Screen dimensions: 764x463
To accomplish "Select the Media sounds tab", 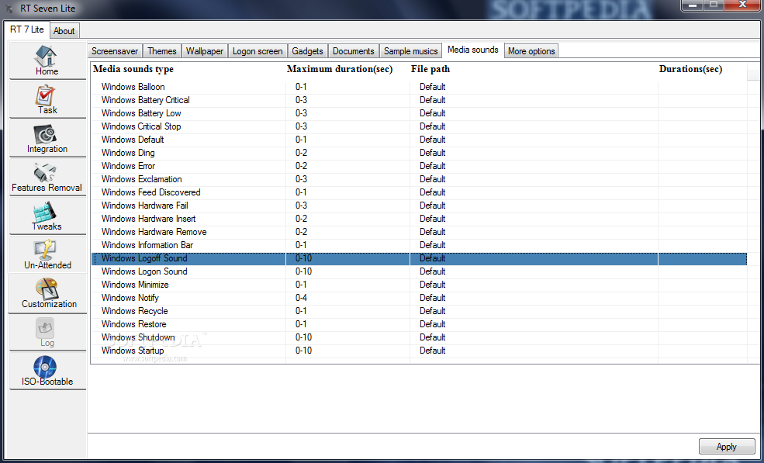I will [472, 50].
